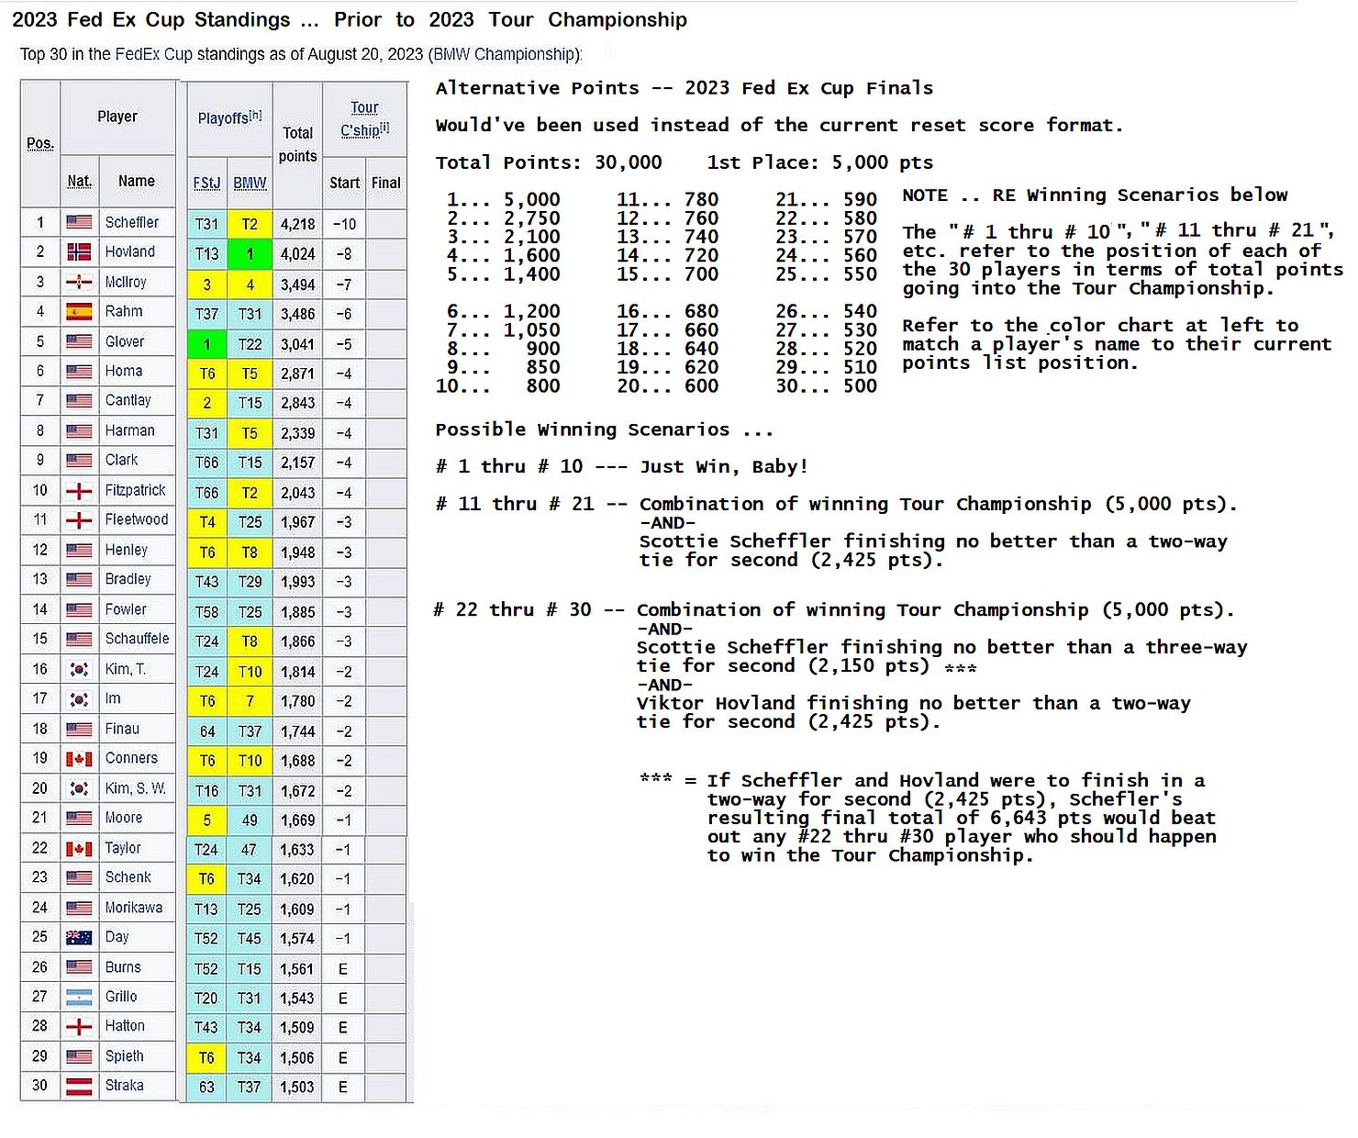Open the Tour C'ship column header link
Viewport: 1358px width, 1138px height.
[364, 119]
